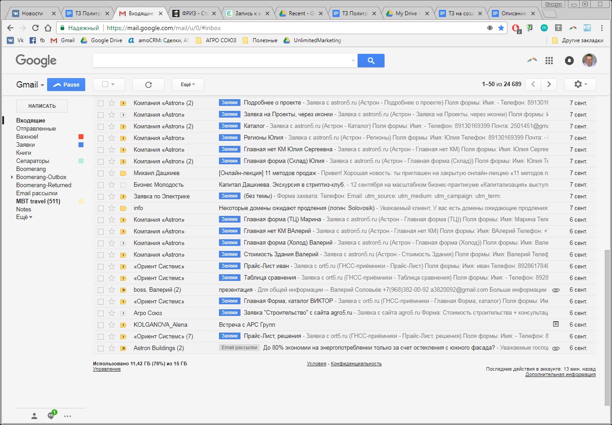Click the НАПИСАТЬ compose button
Image resolution: width=612 pixels, height=425 pixels.
[42, 106]
